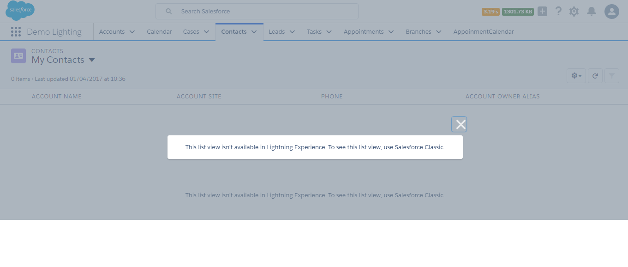Screen dimensions: 628x267
Task: Open the Help question mark icon
Action: pyautogui.click(x=558, y=11)
